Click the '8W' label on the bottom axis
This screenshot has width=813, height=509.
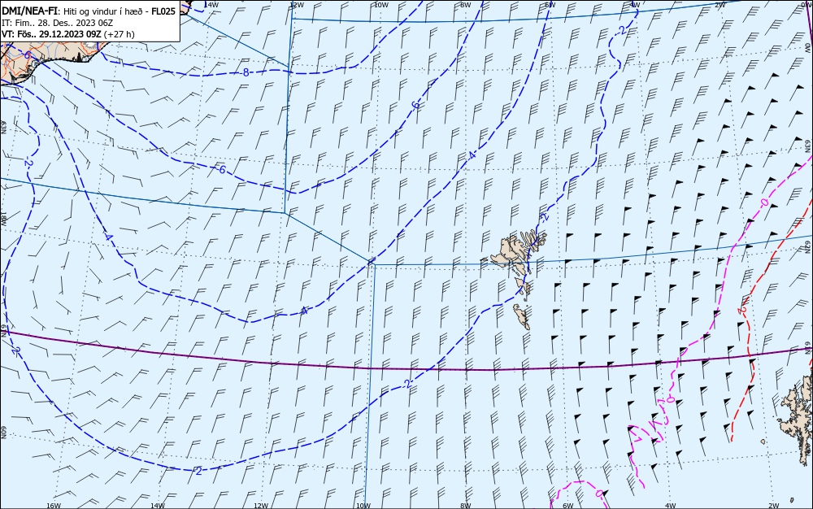tap(466, 506)
